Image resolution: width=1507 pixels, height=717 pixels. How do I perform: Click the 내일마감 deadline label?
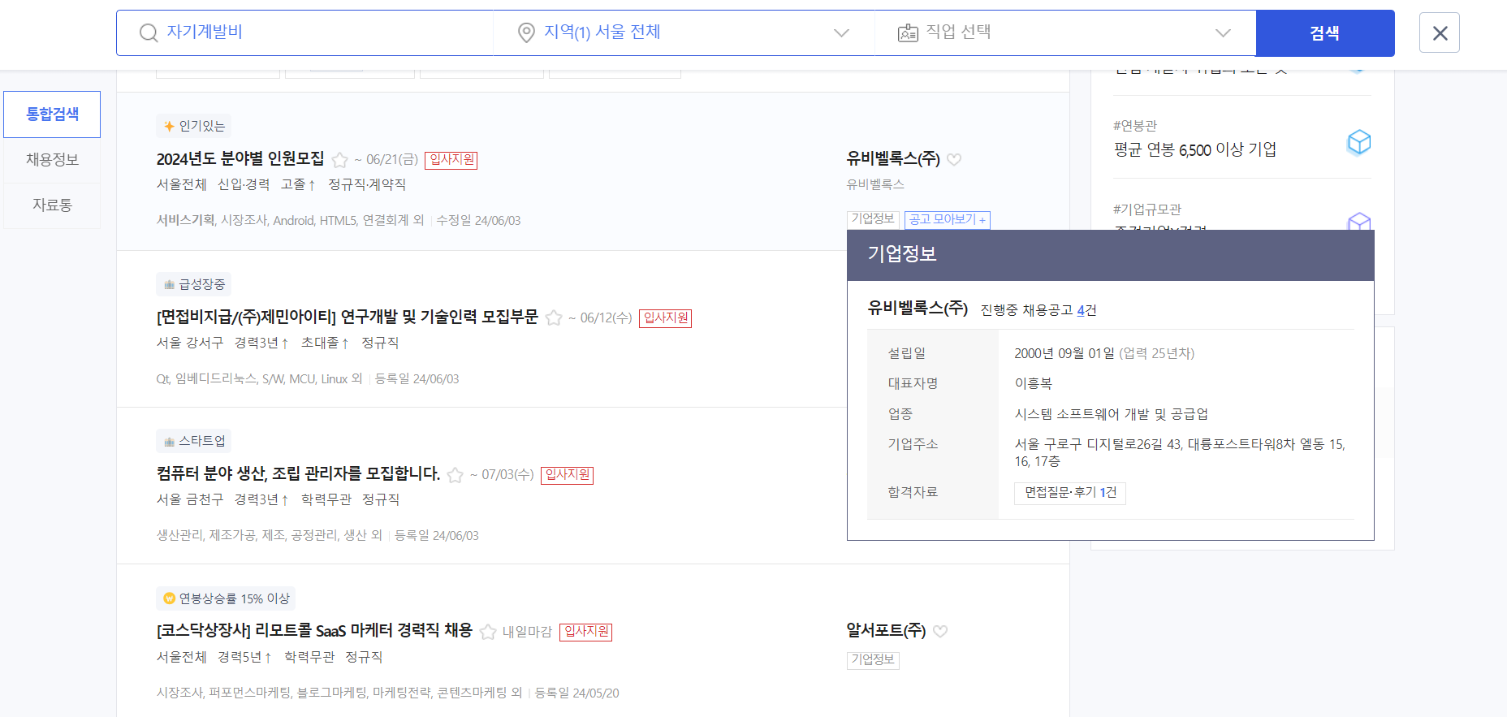527,632
